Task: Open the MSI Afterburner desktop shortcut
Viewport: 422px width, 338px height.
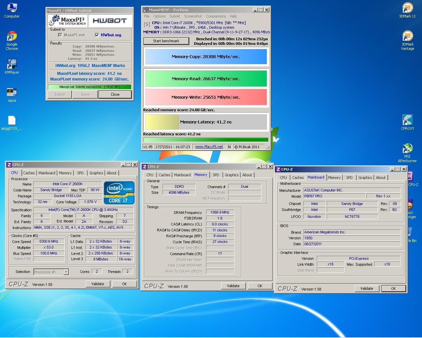Action: pyautogui.click(x=407, y=153)
